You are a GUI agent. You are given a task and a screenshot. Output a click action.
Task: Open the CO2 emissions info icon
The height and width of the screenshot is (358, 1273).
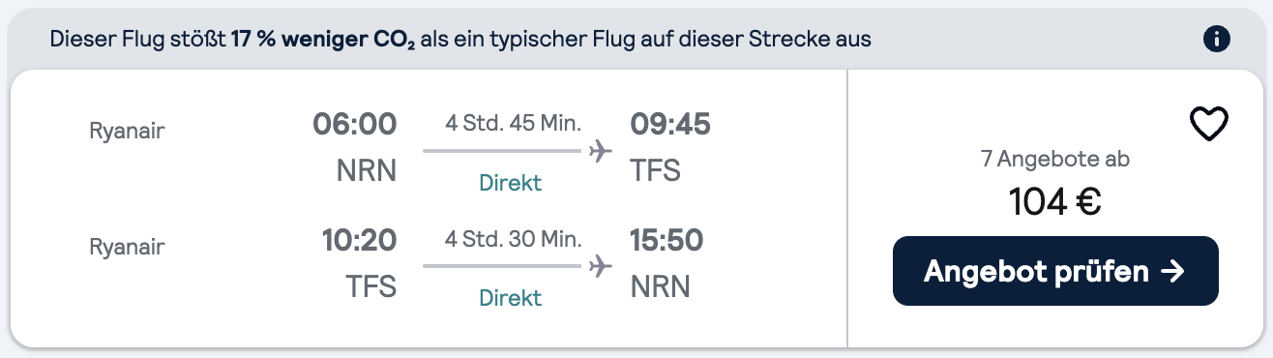click(1217, 40)
